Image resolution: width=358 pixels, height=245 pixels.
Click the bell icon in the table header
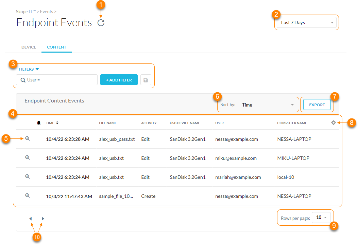tap(39, 123)
